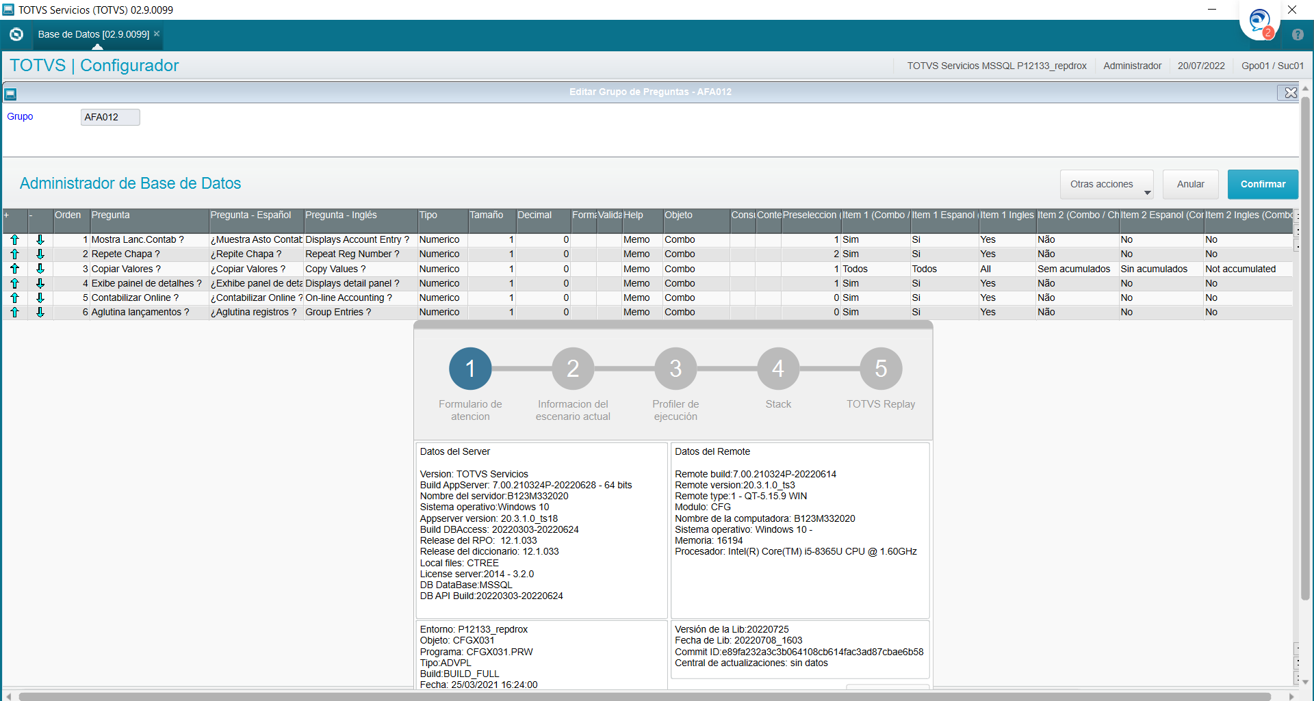Select the Base de Datos tab
Viewport: 1314px width, 701px height.
click(94, 34)
